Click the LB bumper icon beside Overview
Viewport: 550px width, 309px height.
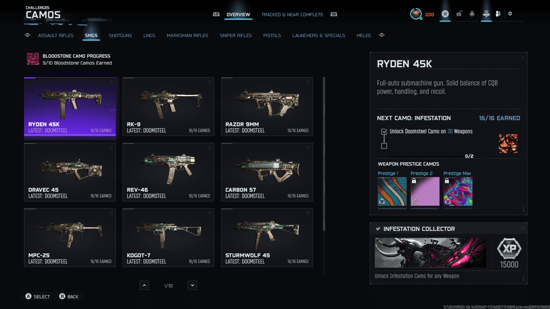[x=216, y=14]
